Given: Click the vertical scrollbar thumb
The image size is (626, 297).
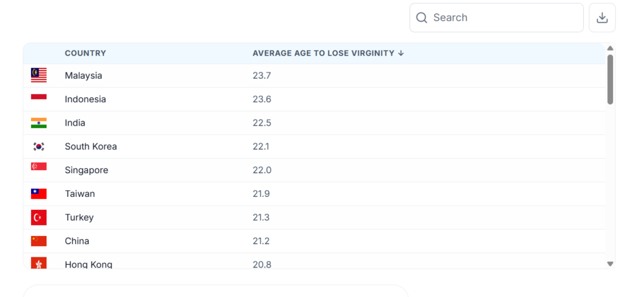Looking at the screenshot, I should pos(610,80).
